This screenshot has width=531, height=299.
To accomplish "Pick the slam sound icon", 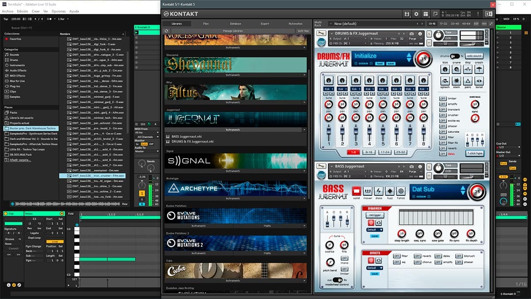I will tap(457, 81).
